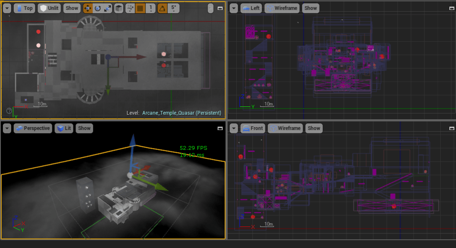Maximize the Left wireframe viewport
Image resolution: width=456 pixels, height=248 pixels.
[451, 8]
